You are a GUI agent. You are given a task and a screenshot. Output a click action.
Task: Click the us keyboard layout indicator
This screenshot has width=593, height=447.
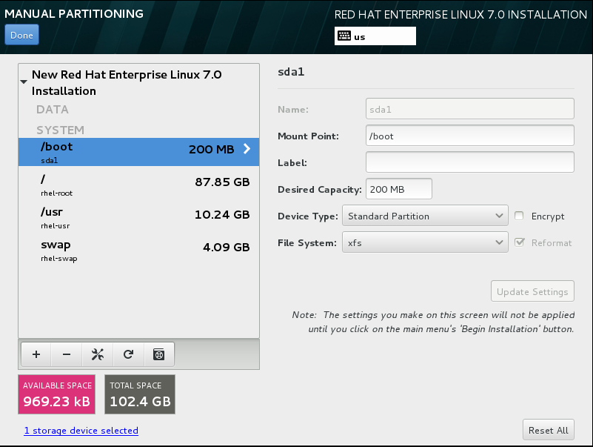[x=375, y=36]
